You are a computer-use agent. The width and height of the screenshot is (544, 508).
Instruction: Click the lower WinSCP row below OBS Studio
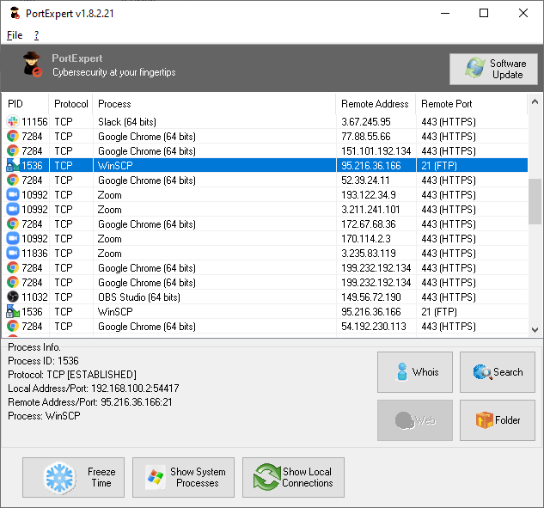[x=266, y=312]
